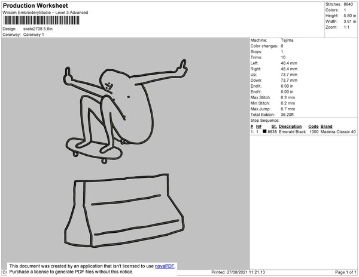The image size is (359, 277).
Task: Click the Left value 48.4 mm
Action: (289, 63)
